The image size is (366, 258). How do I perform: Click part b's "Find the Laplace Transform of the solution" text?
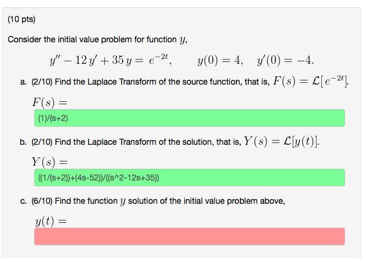point(148,142)
